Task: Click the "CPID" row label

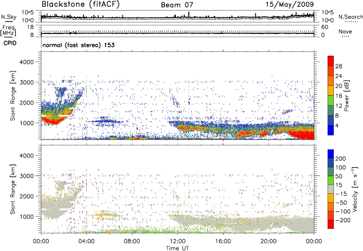Action: (x=10, y=43)
